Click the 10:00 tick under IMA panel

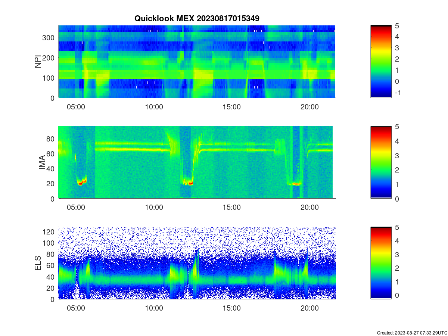click(154, 208)
